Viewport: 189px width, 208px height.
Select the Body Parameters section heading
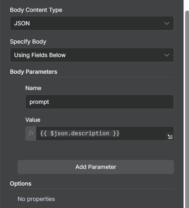pyautogui.click(x=34, y=72)
